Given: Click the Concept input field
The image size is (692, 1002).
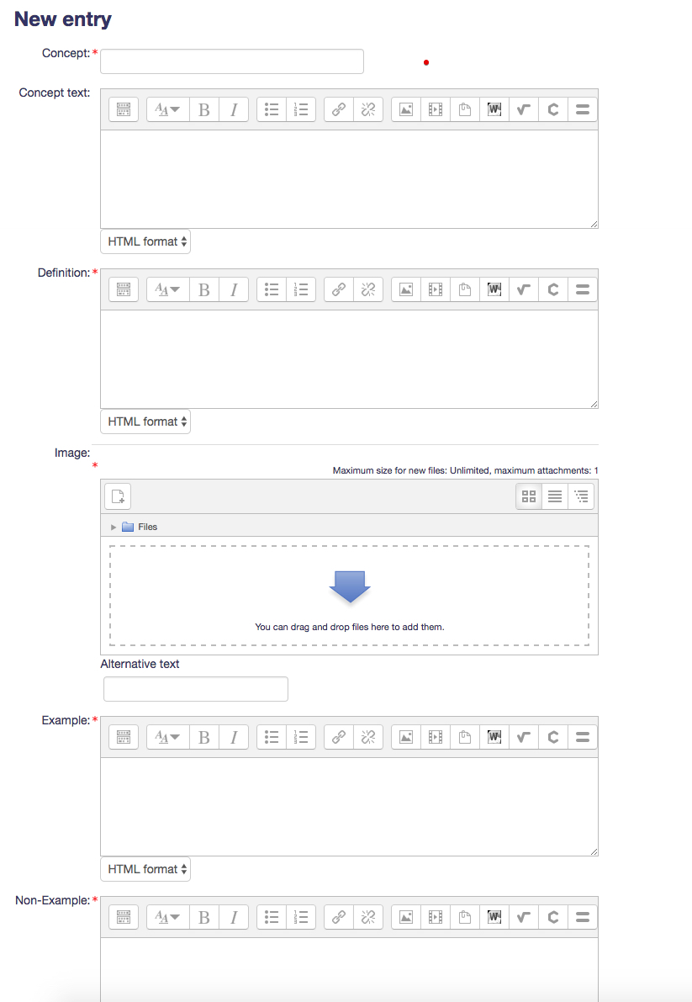Looking at the screenshot, I should [232, 61].
